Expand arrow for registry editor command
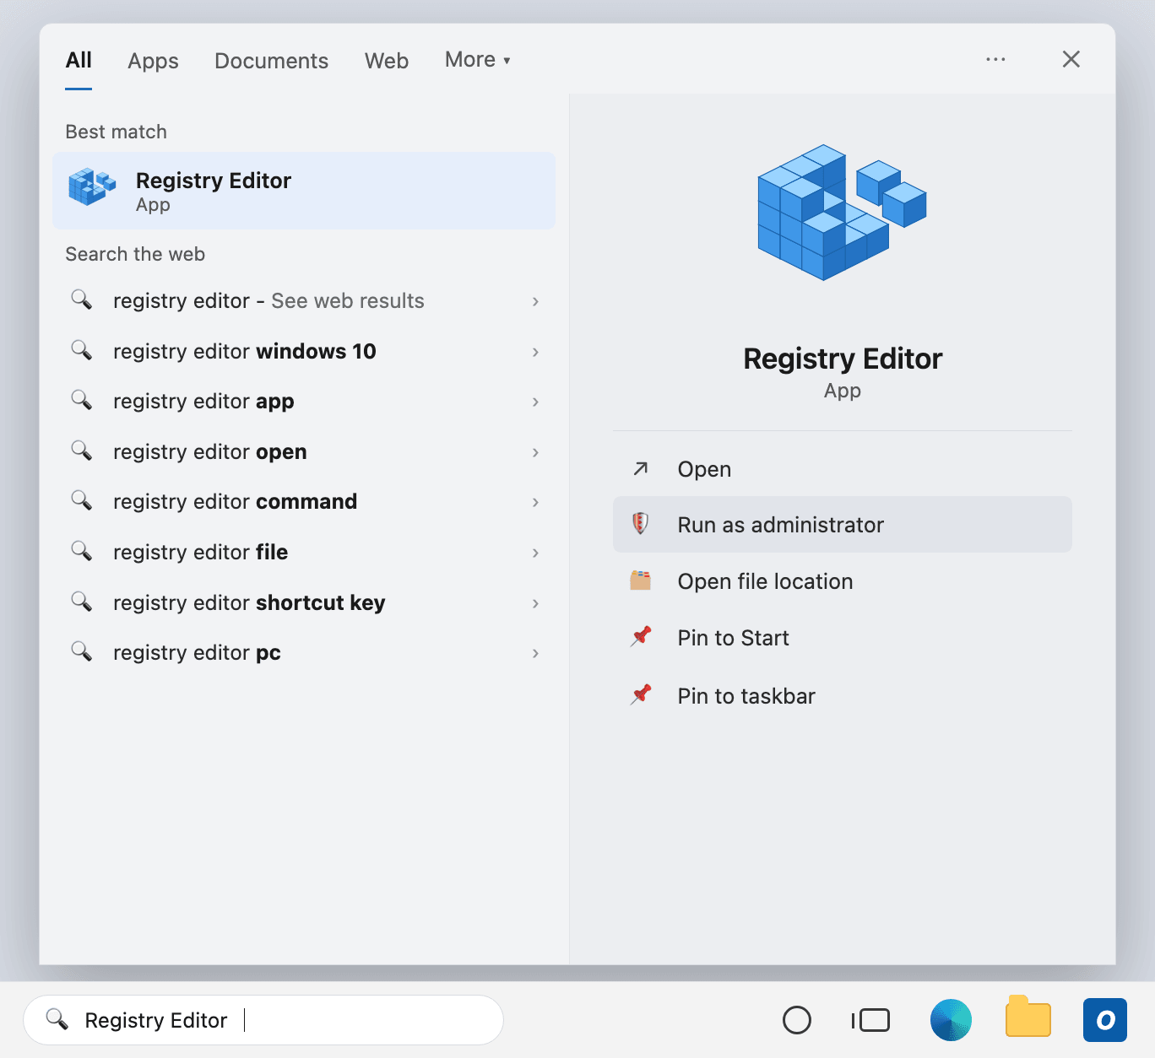Viewport: 1155px width, 1058px height. click(535, 502)
